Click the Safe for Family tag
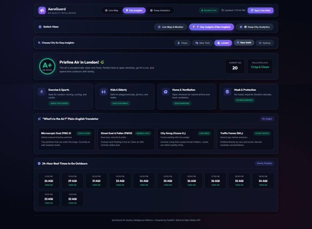This screenshot has width=312, height=229. coord(120,104)
